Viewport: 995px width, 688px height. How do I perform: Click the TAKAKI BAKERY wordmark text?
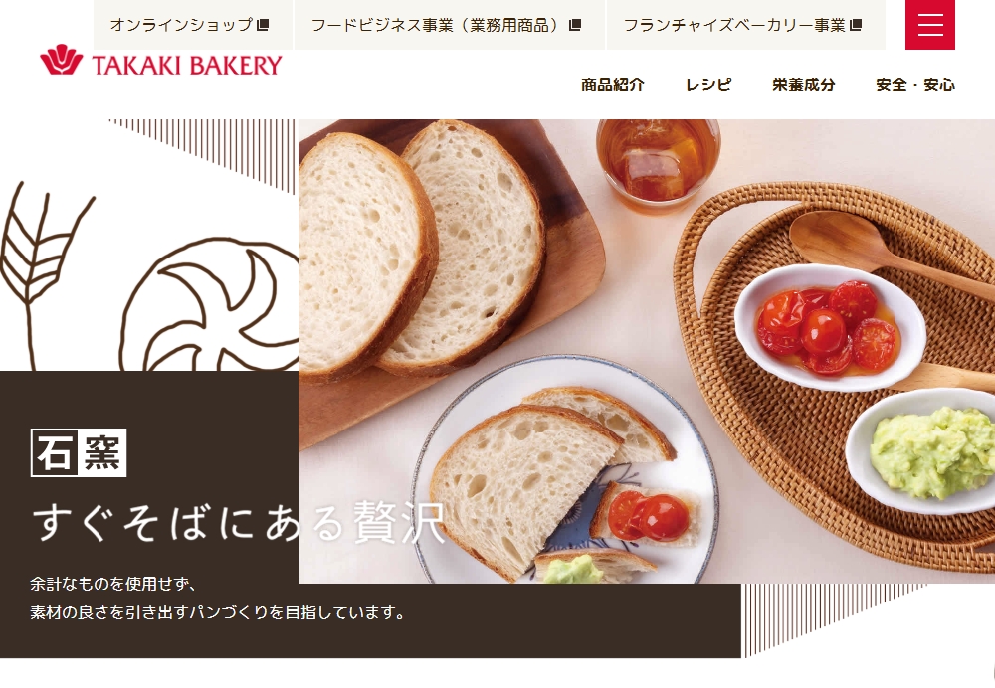coord(187,65)
